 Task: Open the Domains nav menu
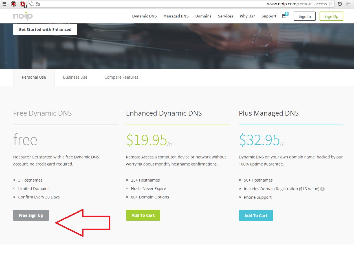point(203,16)
